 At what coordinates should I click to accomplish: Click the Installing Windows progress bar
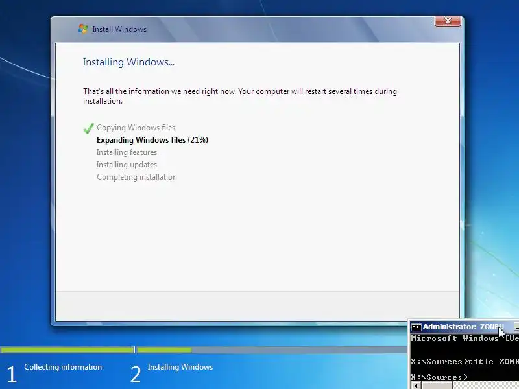(272, 349)
